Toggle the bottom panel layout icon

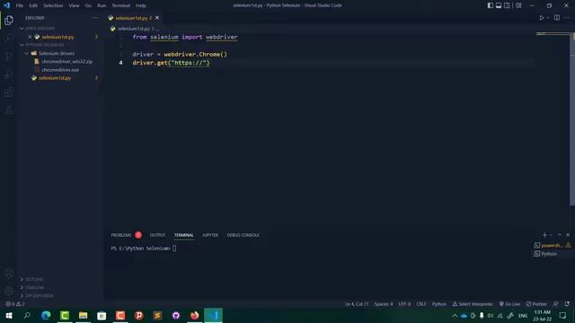[499, 5]
